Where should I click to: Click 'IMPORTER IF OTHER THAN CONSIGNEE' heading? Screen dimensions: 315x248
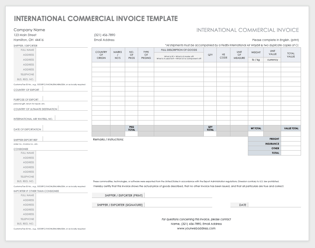click(x=36, y=191)
